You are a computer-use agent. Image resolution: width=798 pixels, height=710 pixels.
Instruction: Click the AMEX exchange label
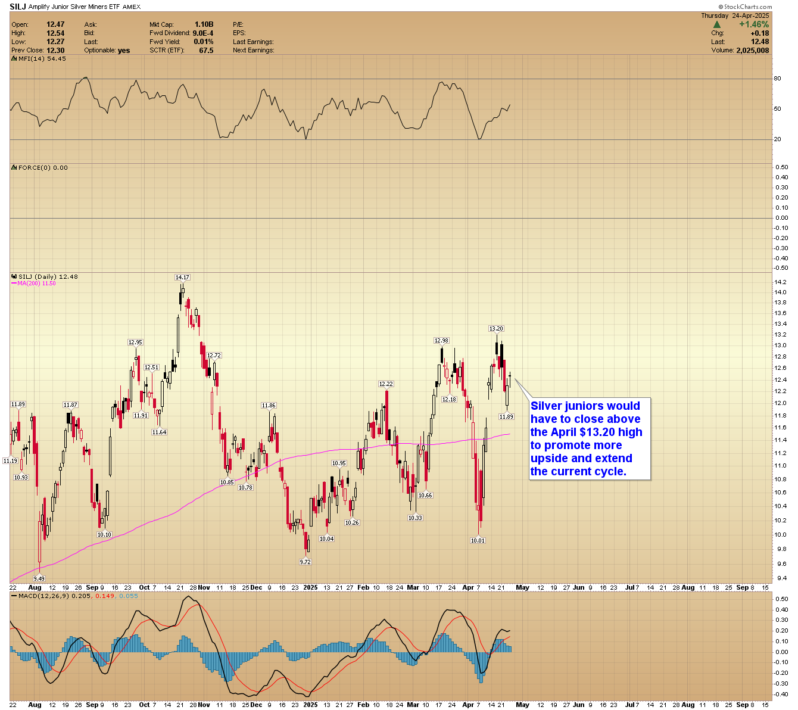[132, 7]
